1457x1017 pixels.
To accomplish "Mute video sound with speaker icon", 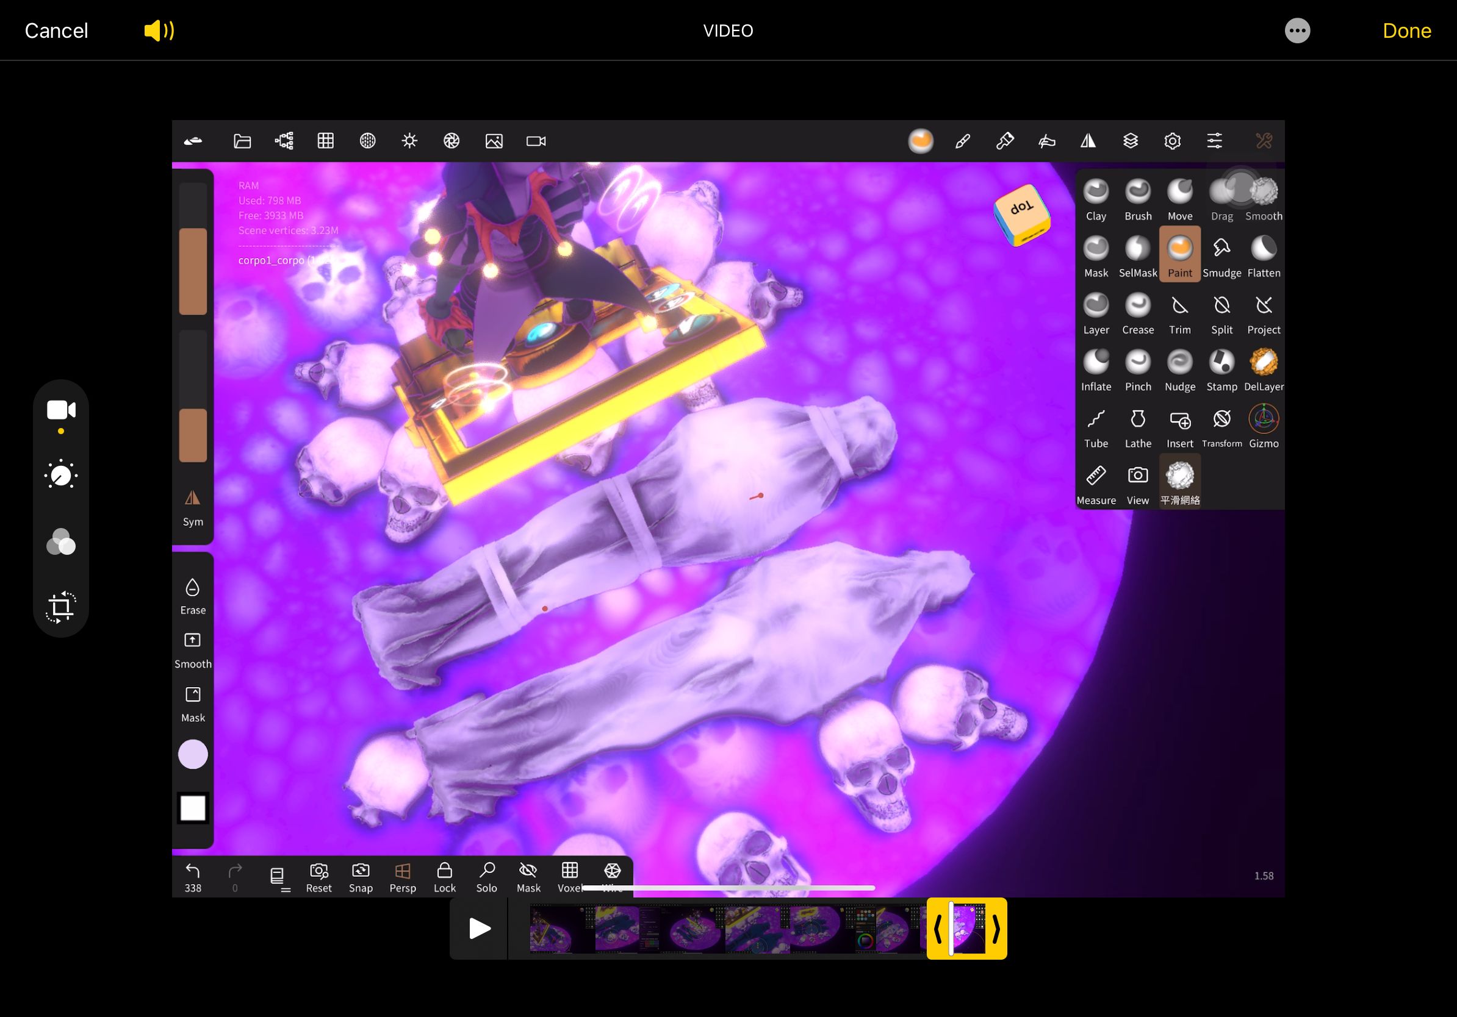I will 159,30.
